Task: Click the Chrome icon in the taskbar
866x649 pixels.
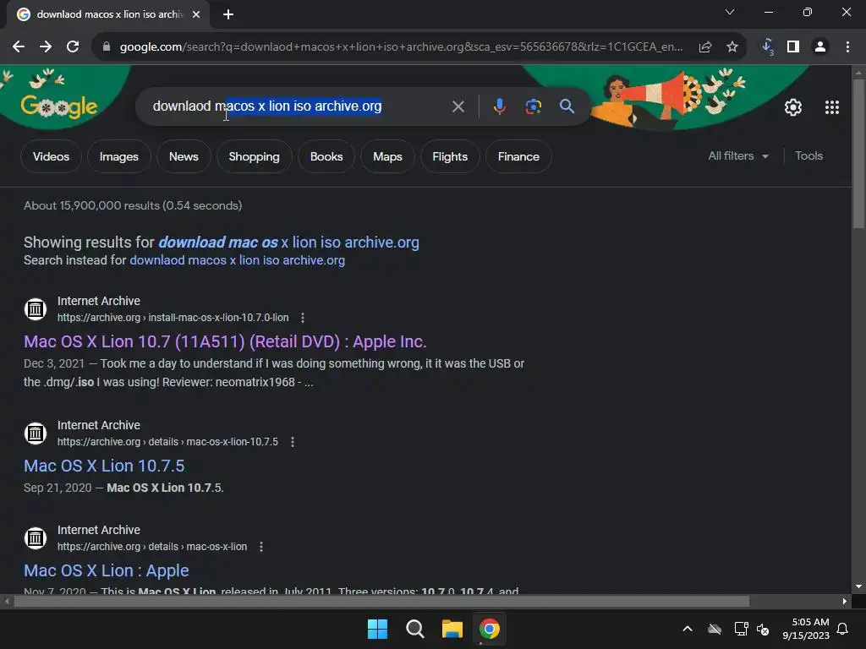Action: 490,629
